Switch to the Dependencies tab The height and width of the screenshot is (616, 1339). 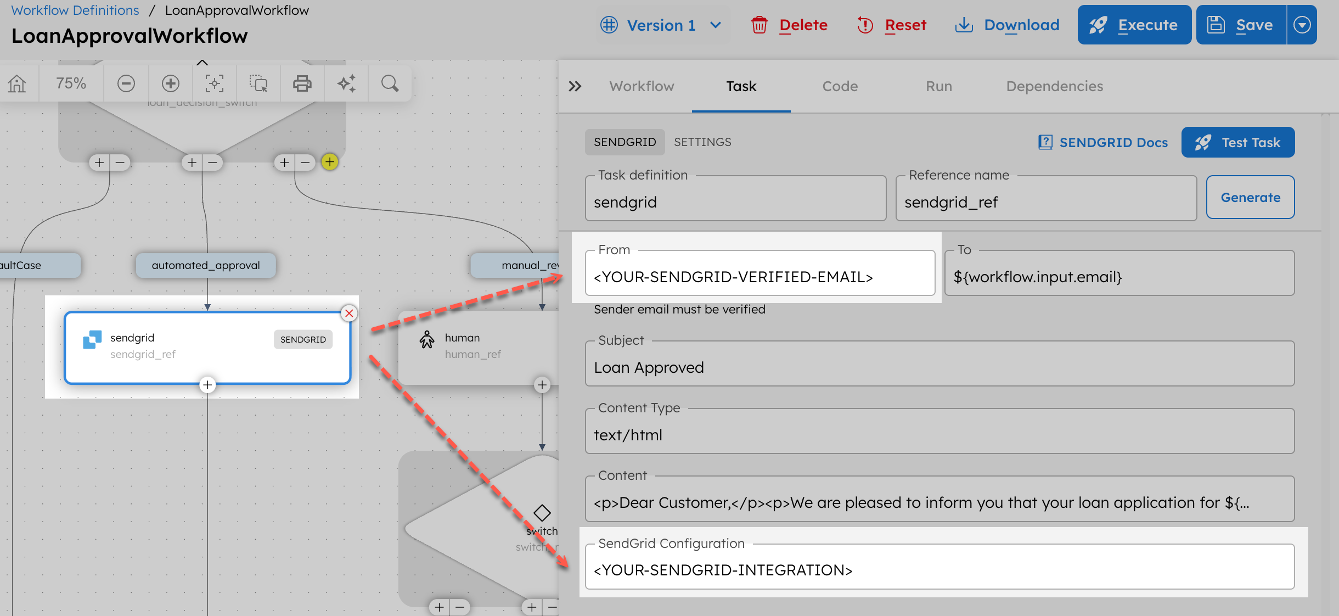[x=1054, y=86]
